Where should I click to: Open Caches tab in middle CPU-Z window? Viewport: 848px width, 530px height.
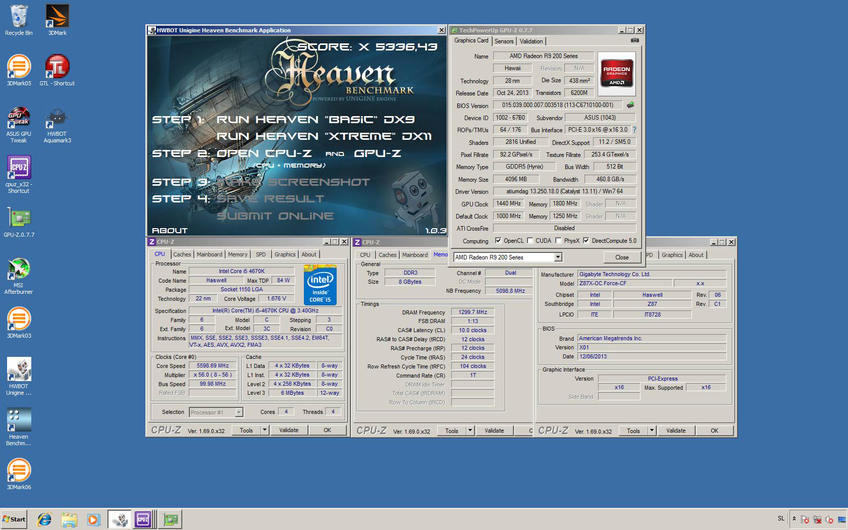pyautogui.click(x=388, y=255)
